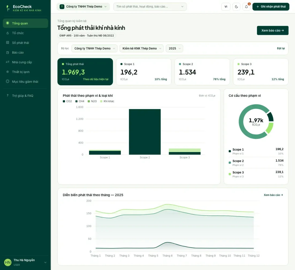Click the Scope 3 card title
This screenshot has width=295, height=270.
(246, 64)
